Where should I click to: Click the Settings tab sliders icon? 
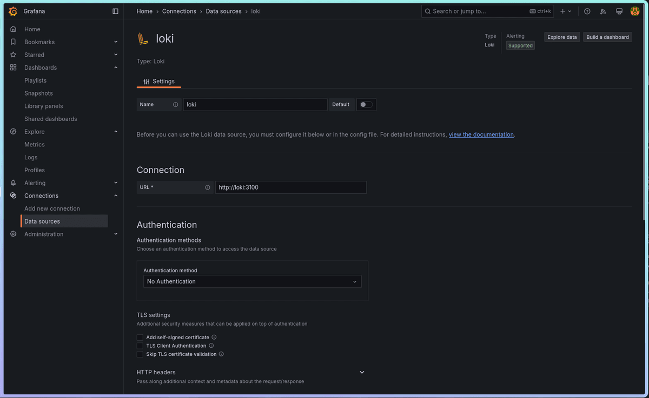coord(146,82)
